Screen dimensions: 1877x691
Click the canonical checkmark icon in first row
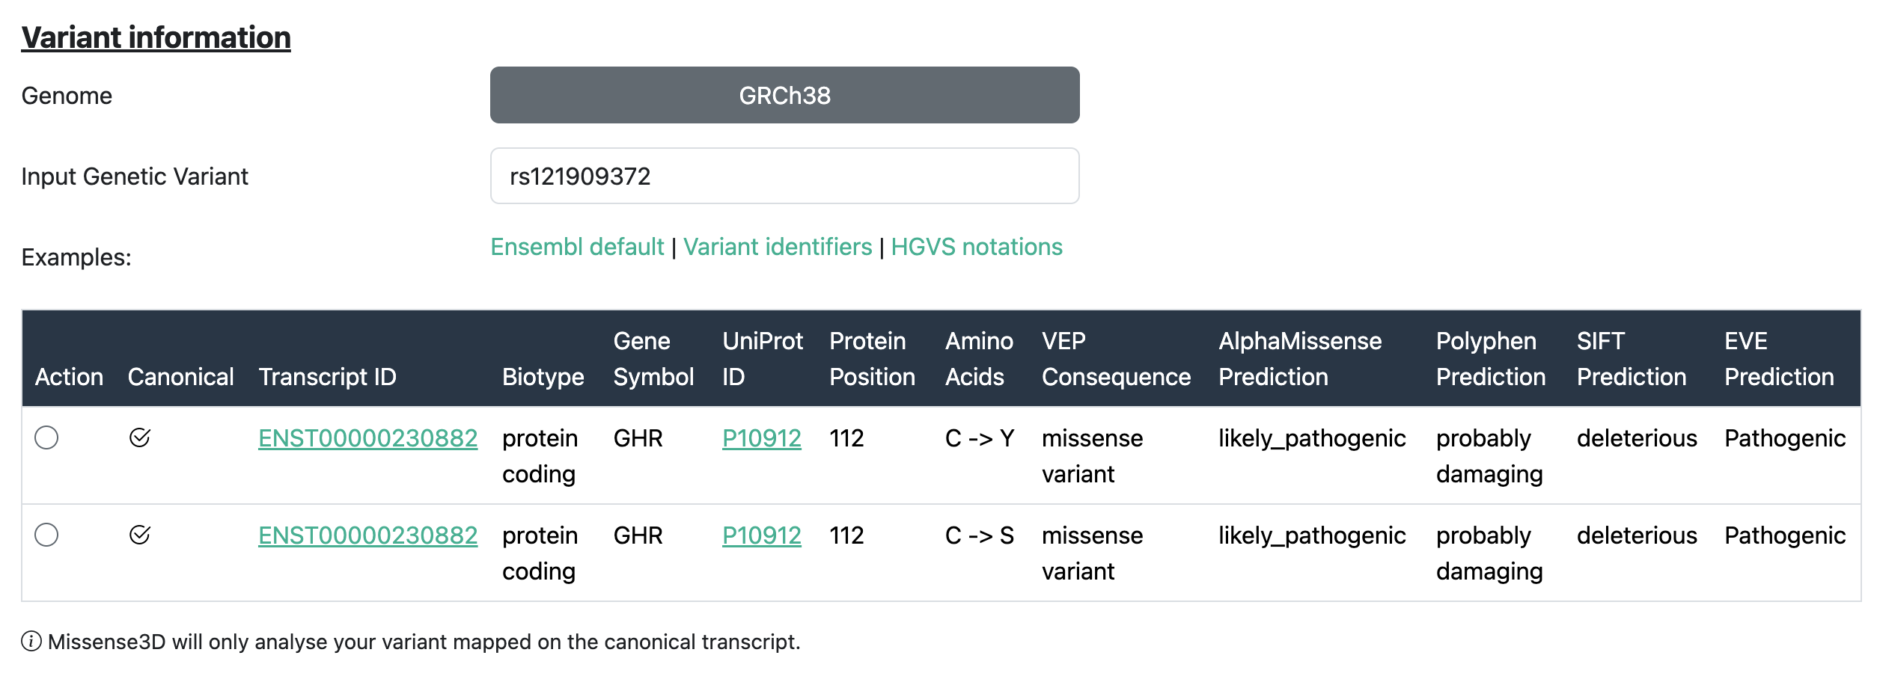[x=140, y=437]
